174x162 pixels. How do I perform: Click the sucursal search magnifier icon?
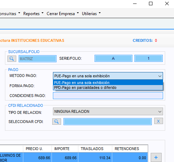click(x=12, y=59)
